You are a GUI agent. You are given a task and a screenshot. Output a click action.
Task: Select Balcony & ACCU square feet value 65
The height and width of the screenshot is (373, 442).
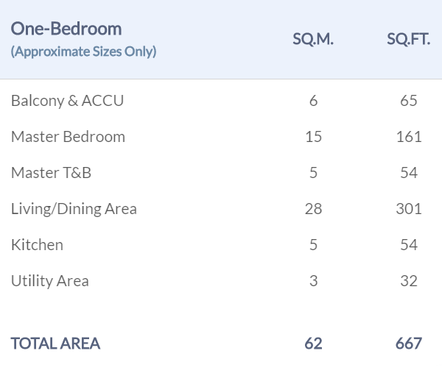pyautogui.click(x=409, y=101)
